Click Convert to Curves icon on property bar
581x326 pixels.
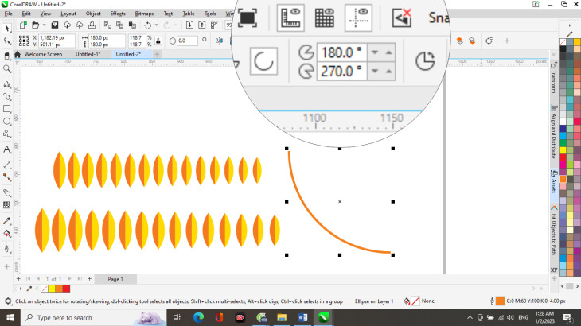click(x=489, y=41)
